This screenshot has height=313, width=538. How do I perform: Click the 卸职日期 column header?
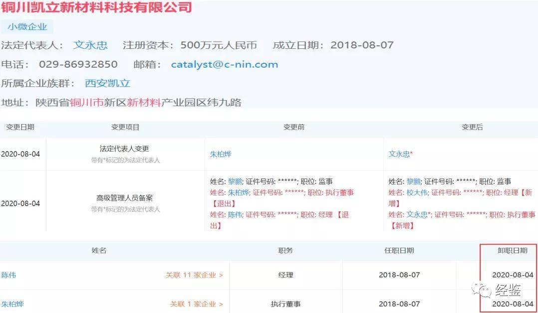513,251
